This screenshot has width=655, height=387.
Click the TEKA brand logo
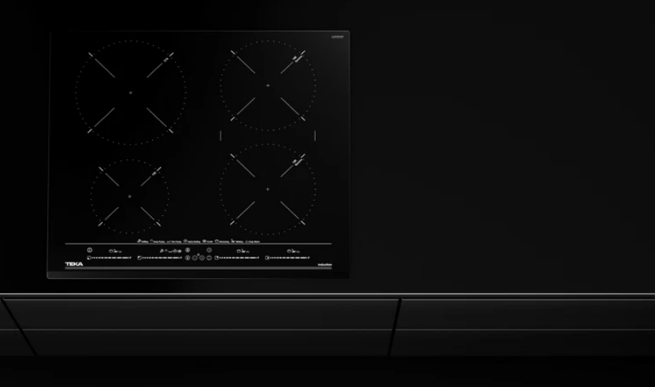tap(73, 264)
